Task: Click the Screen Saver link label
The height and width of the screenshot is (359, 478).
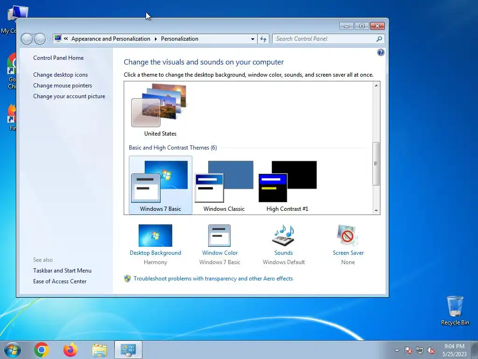Action: (348, 253)
